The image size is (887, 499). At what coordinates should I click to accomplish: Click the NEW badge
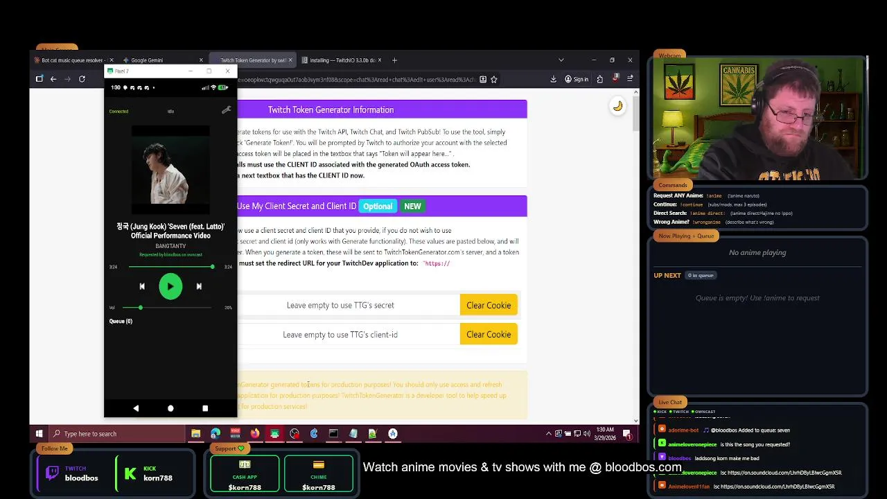(x=412, y=206)
